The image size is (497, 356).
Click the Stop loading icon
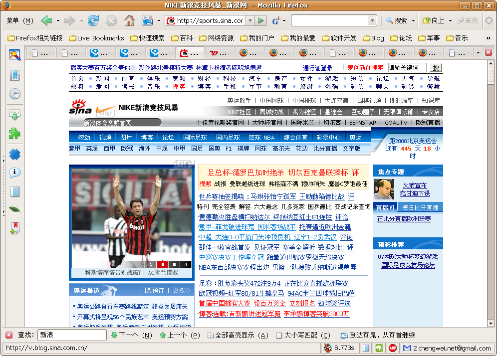(111, 21)
